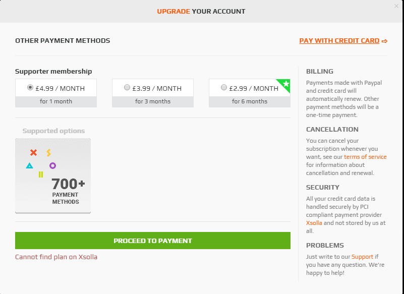Image resolution: width=404 pixels, height=294 pixels.
Task: Open the terms of service link
Action: pos(365,157)
